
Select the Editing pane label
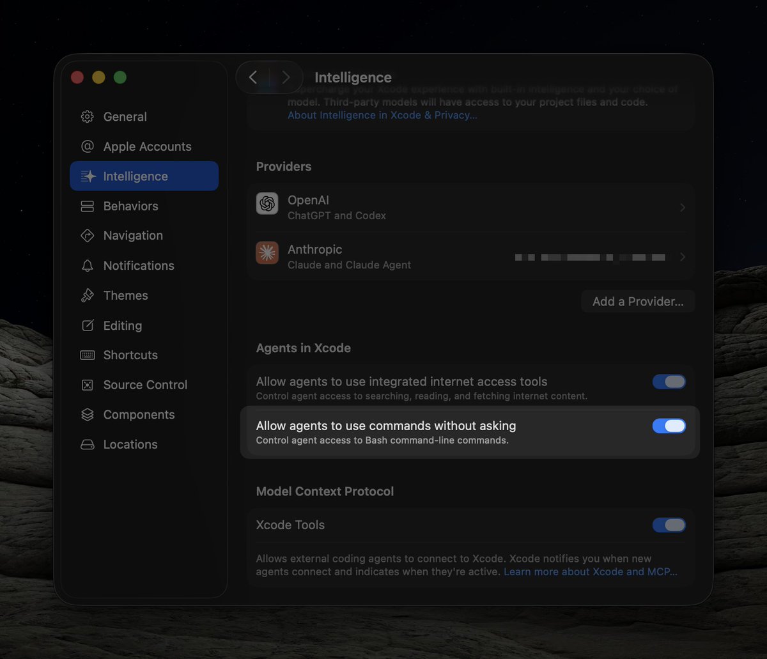click(123, 325)
